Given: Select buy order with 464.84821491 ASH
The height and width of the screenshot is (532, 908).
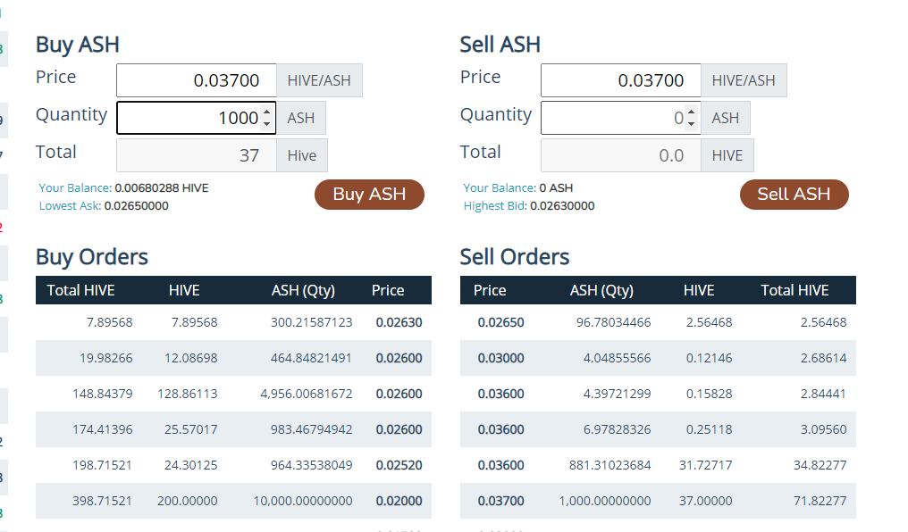Looking at the screenshot, I should tap(233, 358).
